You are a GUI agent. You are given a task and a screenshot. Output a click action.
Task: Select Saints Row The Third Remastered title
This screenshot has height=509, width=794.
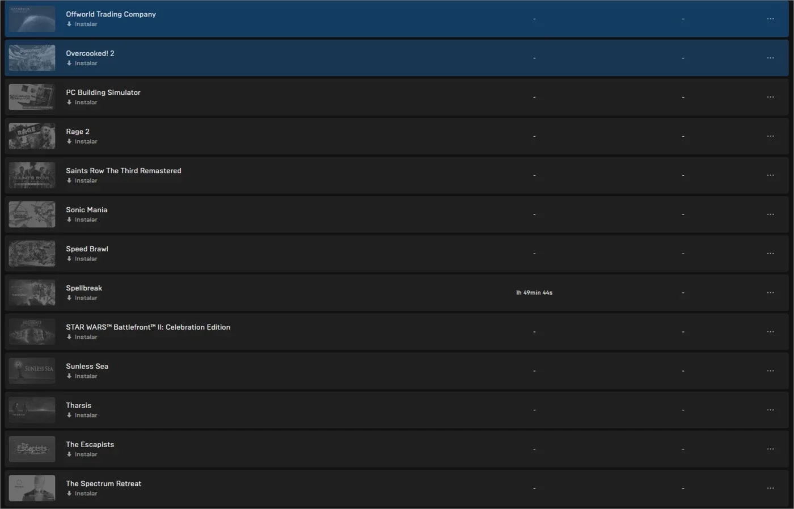pyautogui.click(x=124, y=171)
